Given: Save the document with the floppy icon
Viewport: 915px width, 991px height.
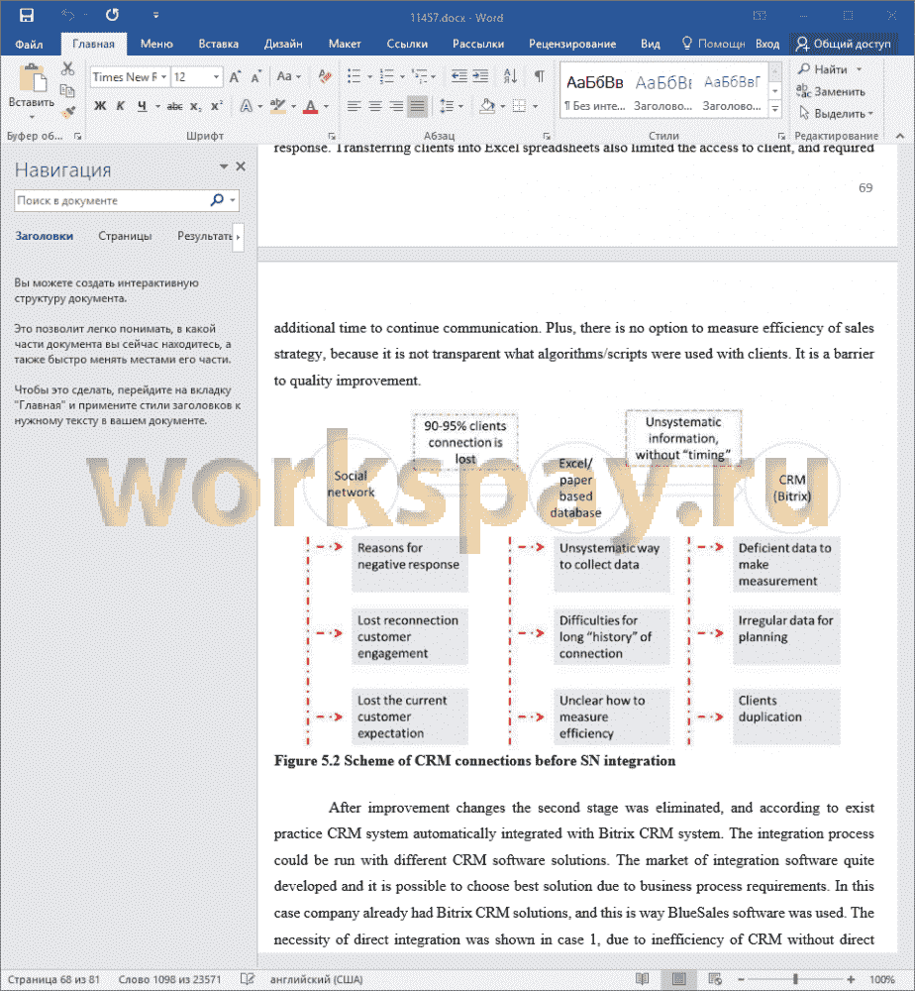Looking at the screenshot, I should click(x=27, y=15).
